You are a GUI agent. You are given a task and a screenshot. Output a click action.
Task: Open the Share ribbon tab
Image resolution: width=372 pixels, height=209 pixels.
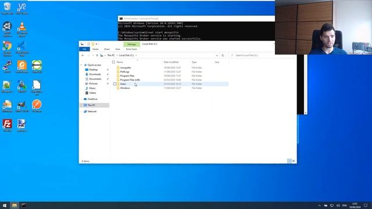tap(107, 49)
